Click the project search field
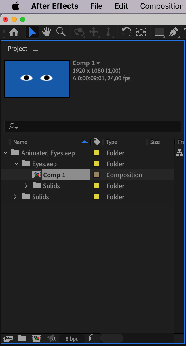Image resolution: width=186 pixels, height=346 pixels. (x=92, y=127)
